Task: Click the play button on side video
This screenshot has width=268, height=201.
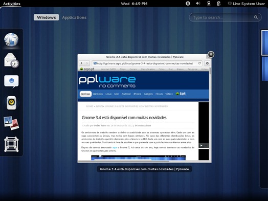Action: (x=201, y=145)
